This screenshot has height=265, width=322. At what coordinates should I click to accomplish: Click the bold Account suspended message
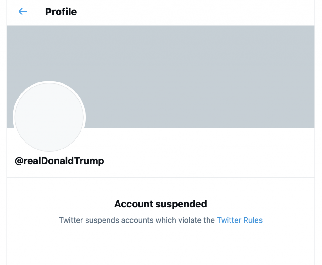[161, 204]
